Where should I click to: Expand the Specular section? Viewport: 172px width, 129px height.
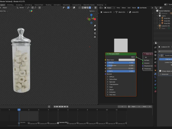click(x=107, y=82)
